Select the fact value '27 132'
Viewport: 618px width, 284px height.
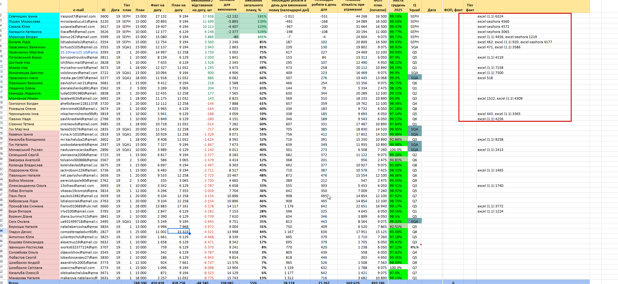pyautogui.click(x=161, y=16)
